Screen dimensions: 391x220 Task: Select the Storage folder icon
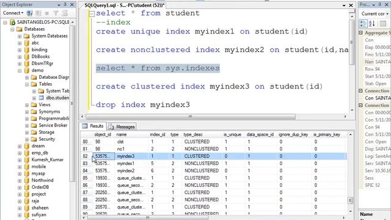coord(34,132)
